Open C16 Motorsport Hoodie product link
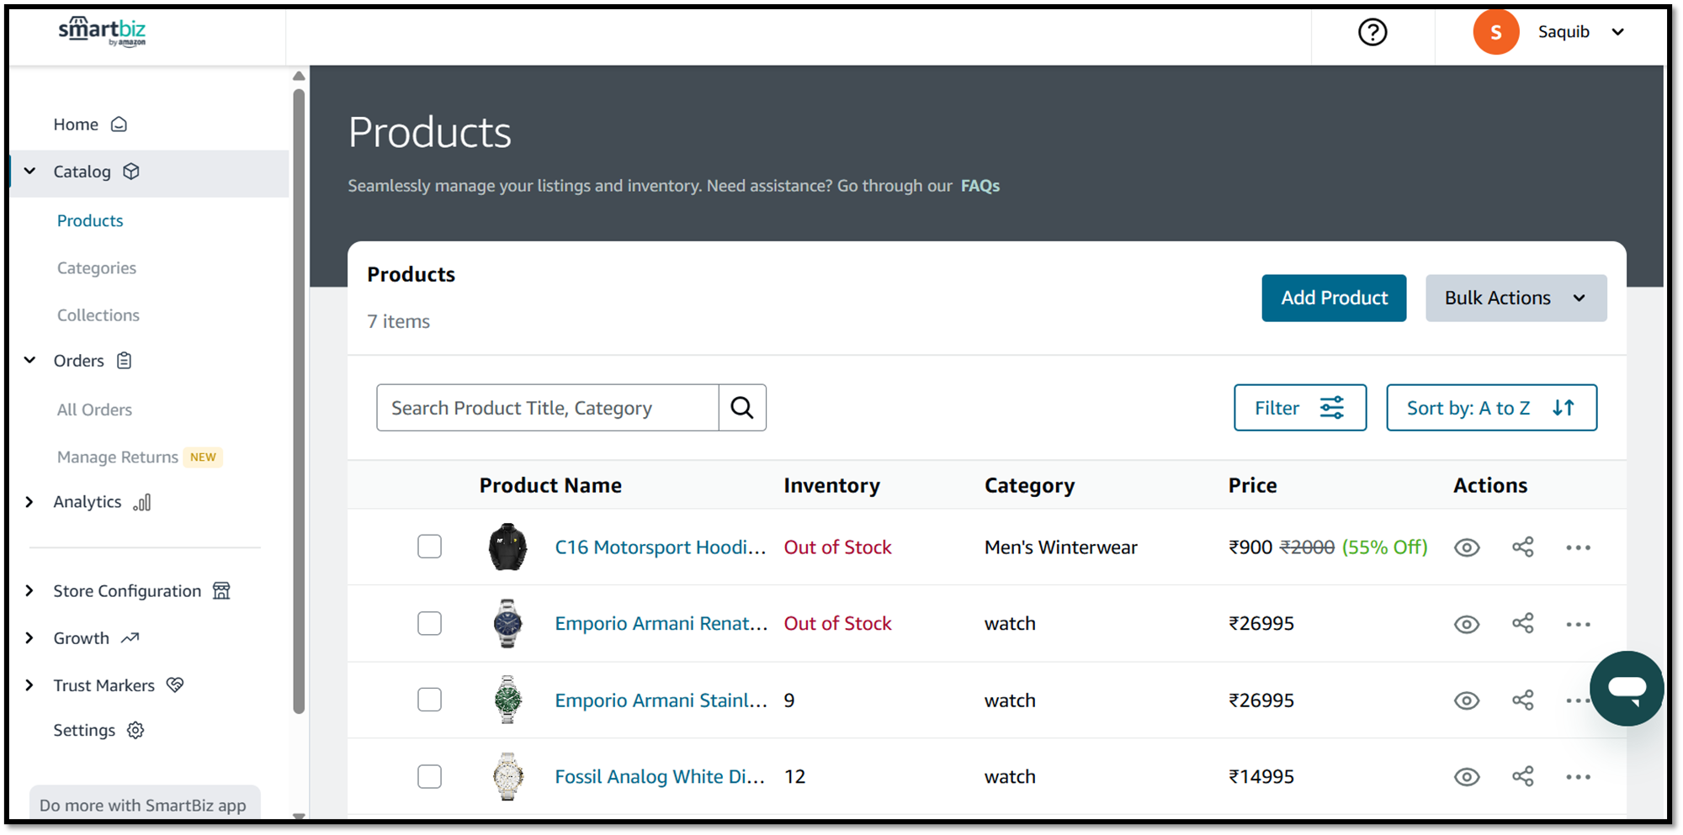This screenshot has height=835, width=1683. coord(661,547)
